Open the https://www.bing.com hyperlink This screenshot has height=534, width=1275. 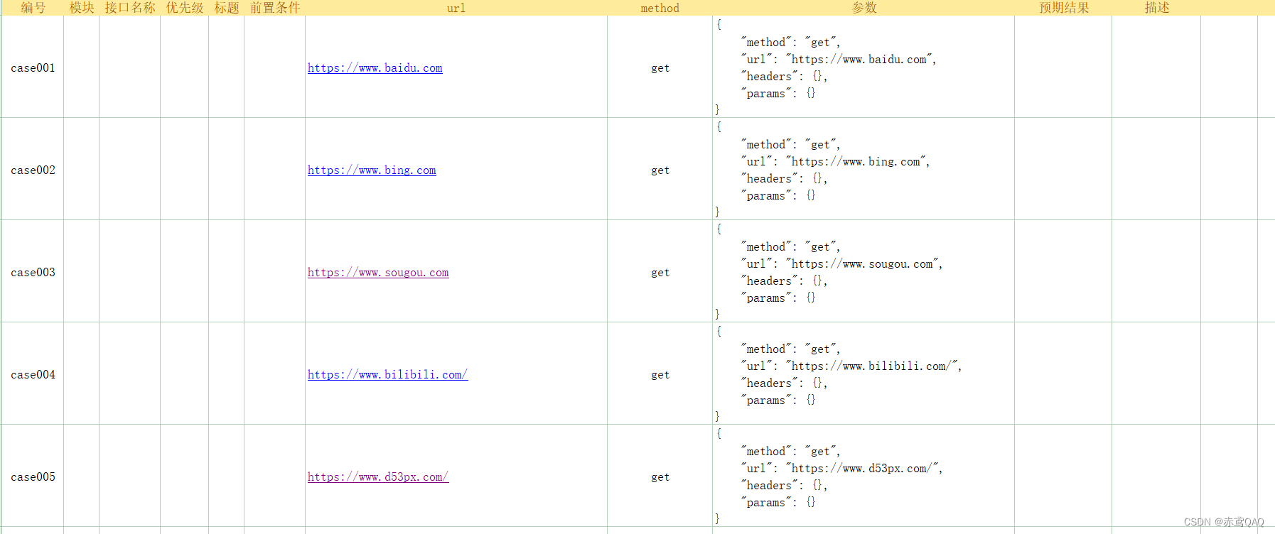[x=372, y=170]
